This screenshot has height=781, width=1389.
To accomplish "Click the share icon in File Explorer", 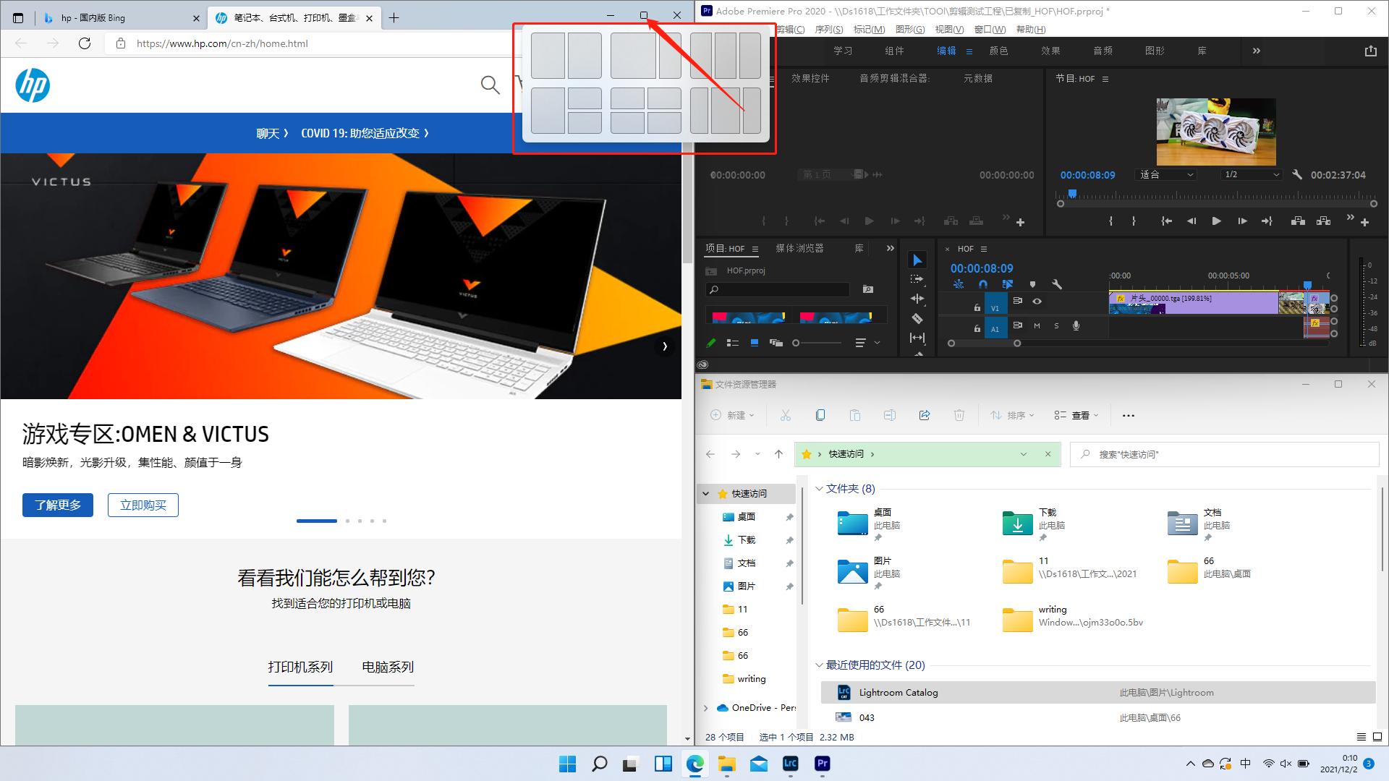I will click(924, 415).
